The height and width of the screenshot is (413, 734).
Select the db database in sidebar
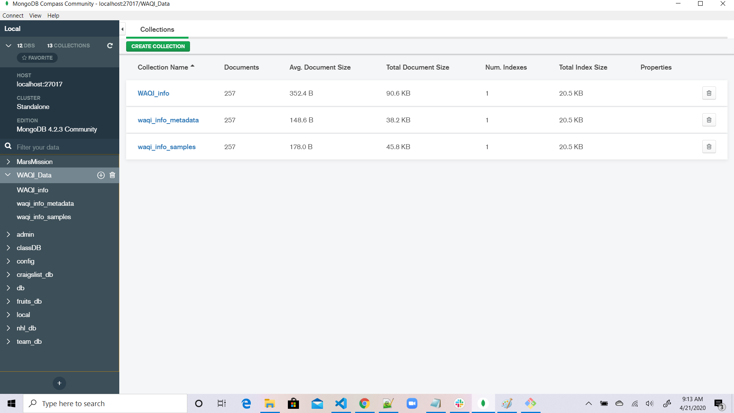click(x=21, y=288)
